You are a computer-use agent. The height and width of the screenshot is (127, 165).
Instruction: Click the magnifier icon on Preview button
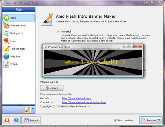[x=144, y=120]
